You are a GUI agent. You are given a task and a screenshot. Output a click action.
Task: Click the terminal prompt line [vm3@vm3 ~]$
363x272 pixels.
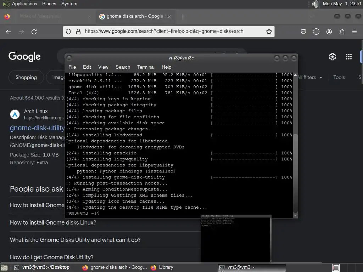tap(83, 213)
